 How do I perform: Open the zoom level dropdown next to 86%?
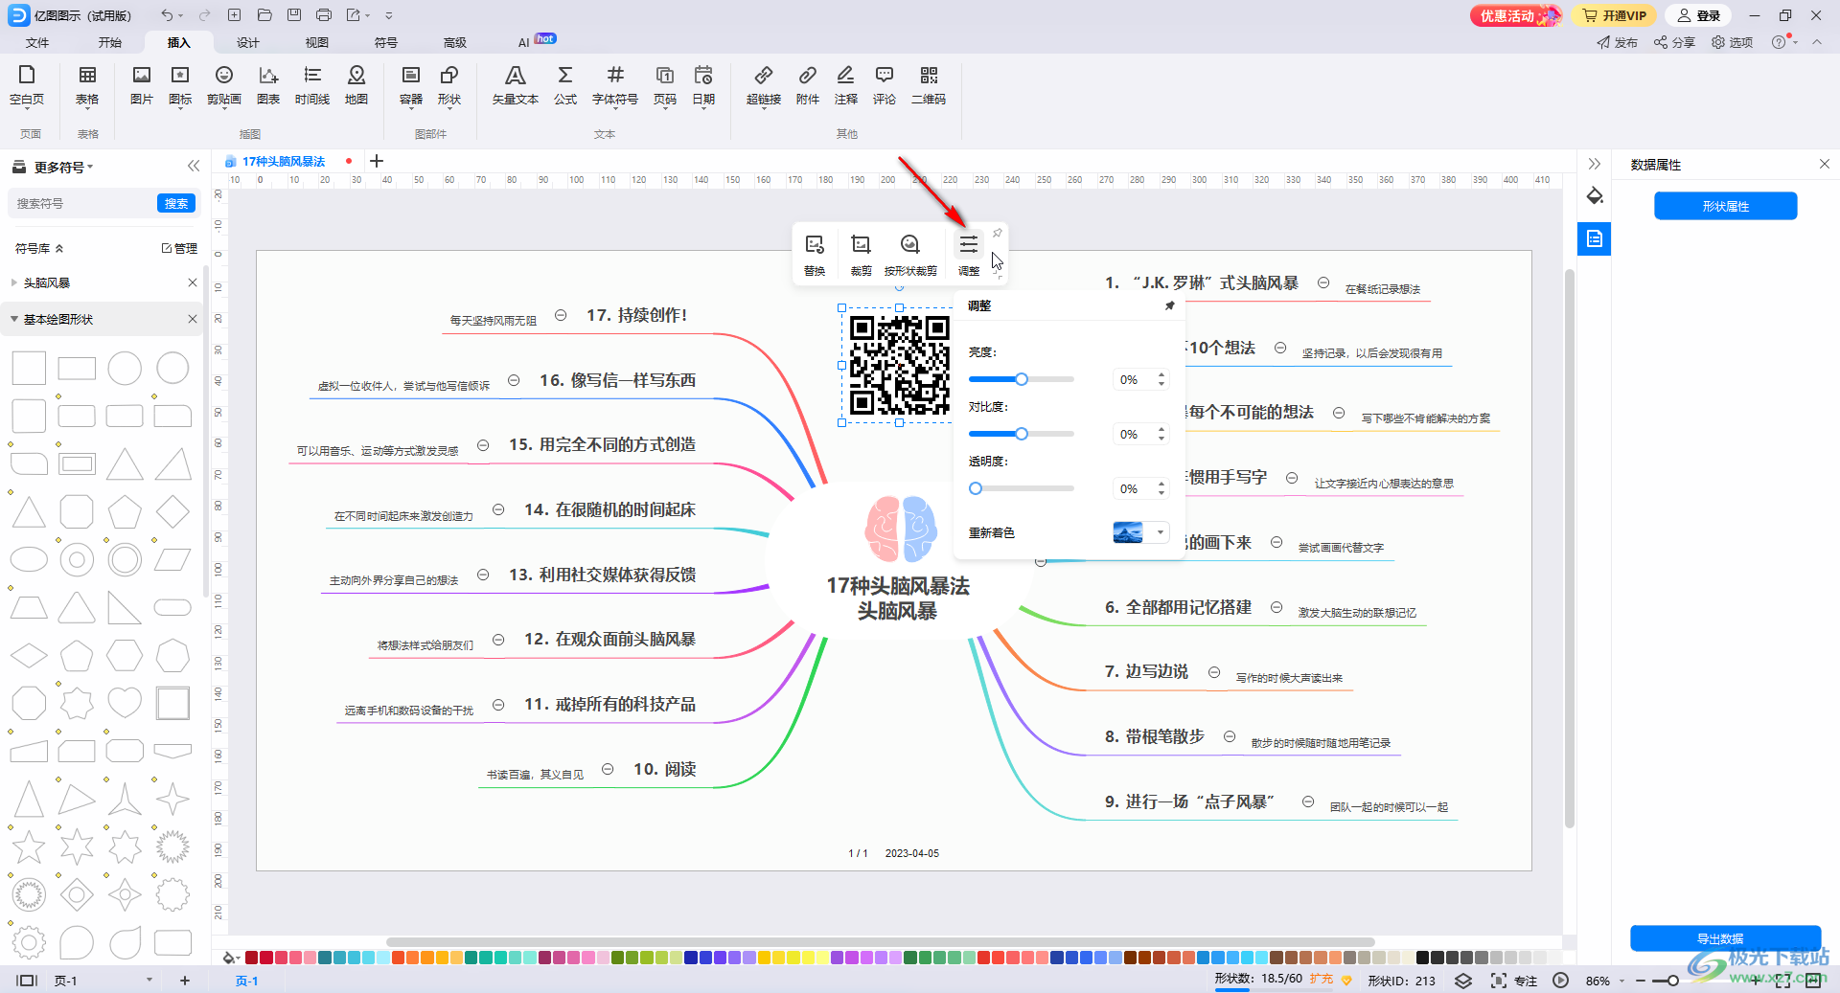[x=1622, y=981]
